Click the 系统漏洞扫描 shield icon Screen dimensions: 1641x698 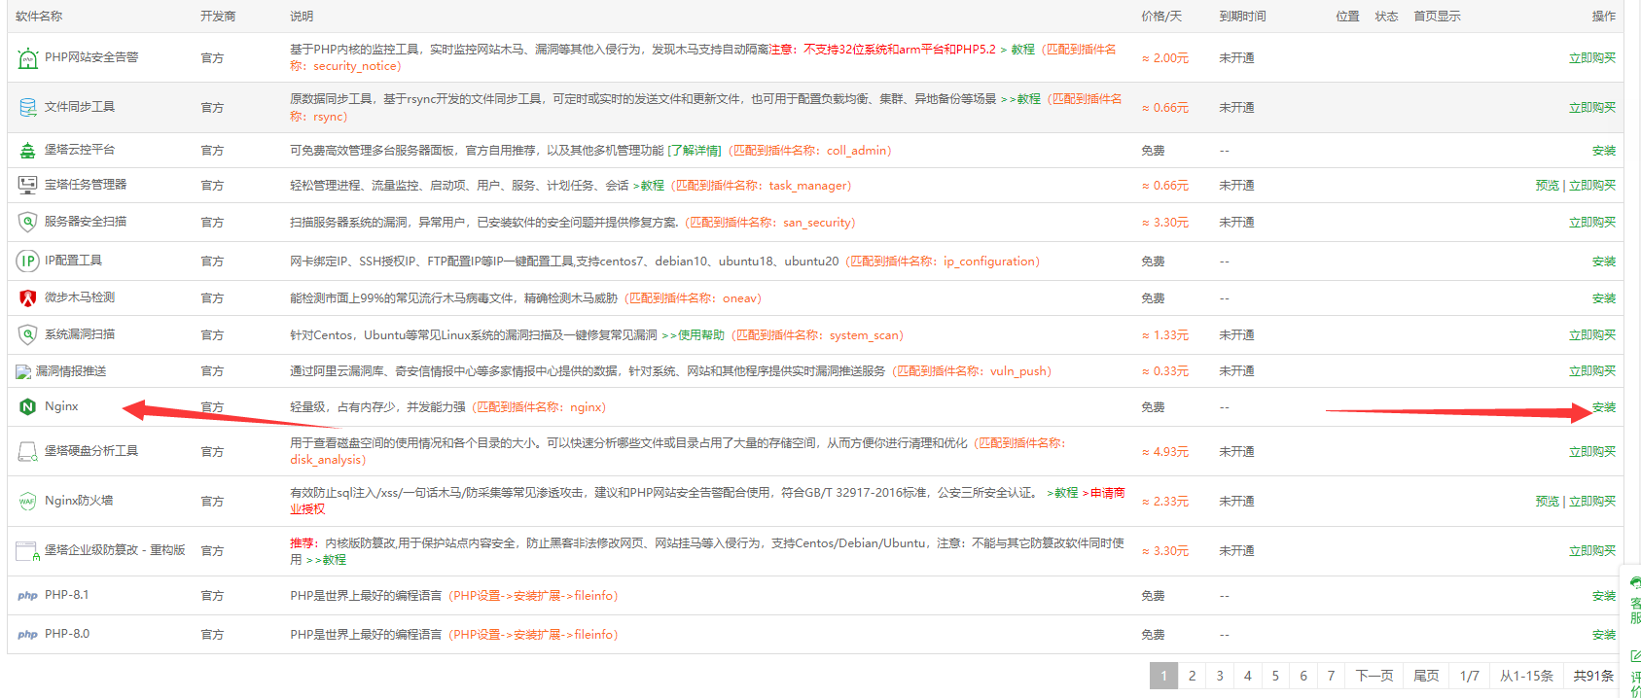pos(27,334)
